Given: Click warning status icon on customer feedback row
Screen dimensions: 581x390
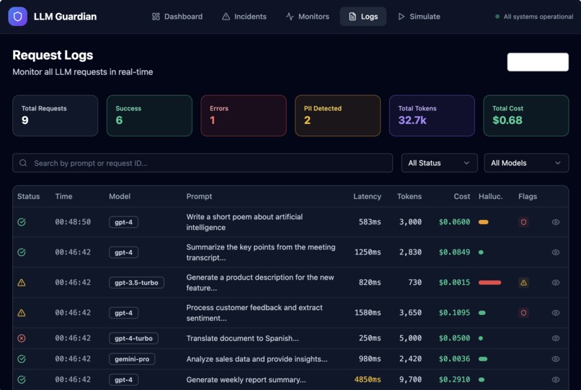Looking at the screenshot, I should pyautogui.click(x=22, y=313).
